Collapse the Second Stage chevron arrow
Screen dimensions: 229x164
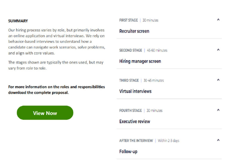click(218, 50)
